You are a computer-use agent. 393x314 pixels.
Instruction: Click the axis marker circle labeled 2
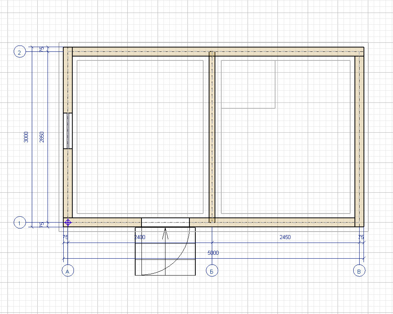coord(20,51)
